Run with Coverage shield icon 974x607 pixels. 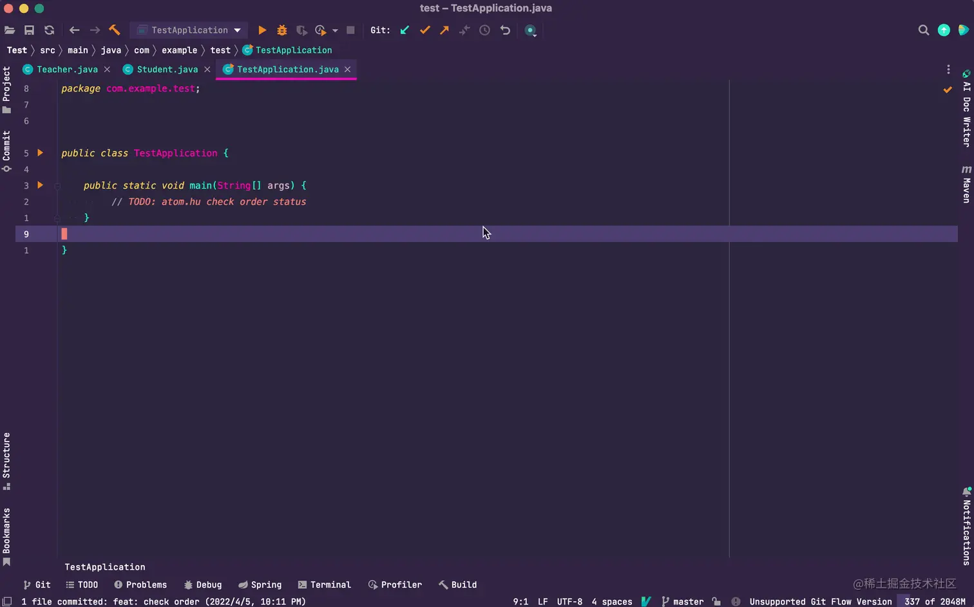[301, 30]
